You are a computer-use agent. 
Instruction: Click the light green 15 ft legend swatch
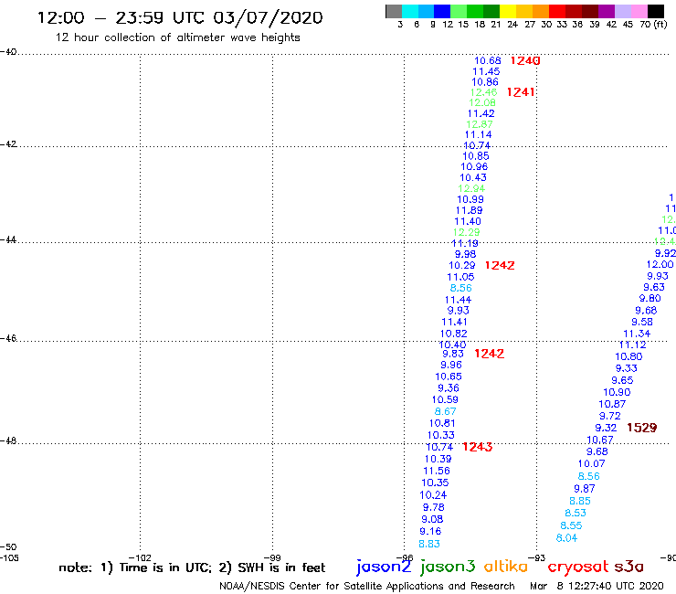(459, 11)
